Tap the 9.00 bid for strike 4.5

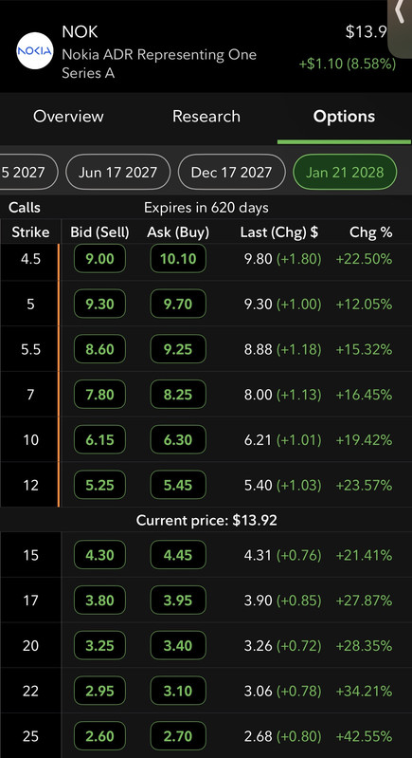pos(99,259)
